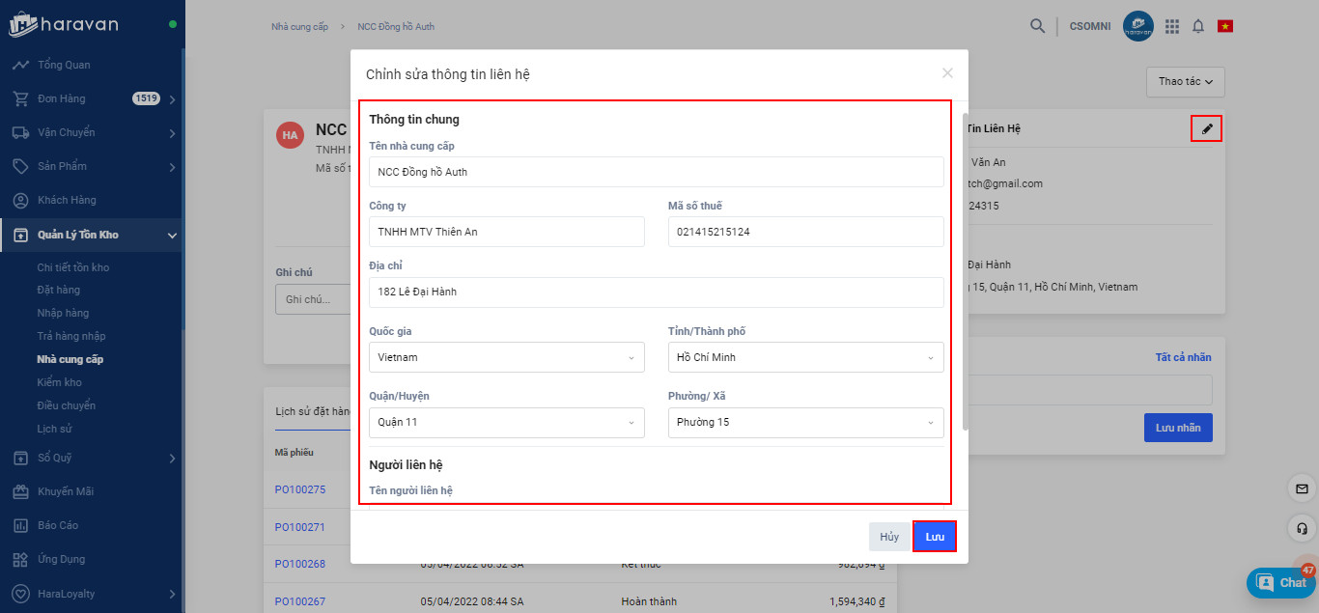Open the search magnifier icon
This screenshot has height=613, width=1319.
(1037, 26)
